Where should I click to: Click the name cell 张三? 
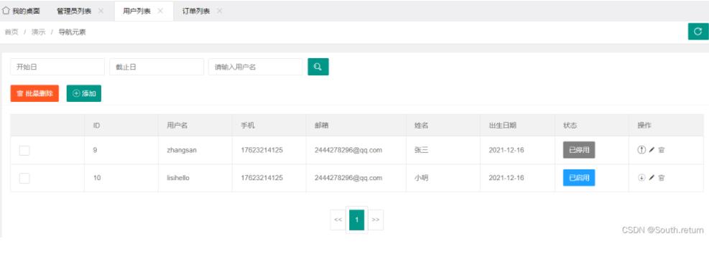pos(421,151)
